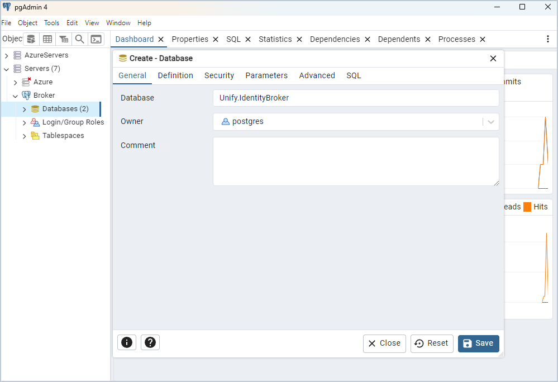Close the Create - Database dialog with X

[493, 58]
